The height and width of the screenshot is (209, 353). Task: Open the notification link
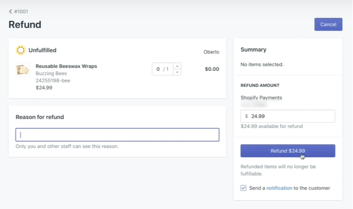(x=279, y=188)
